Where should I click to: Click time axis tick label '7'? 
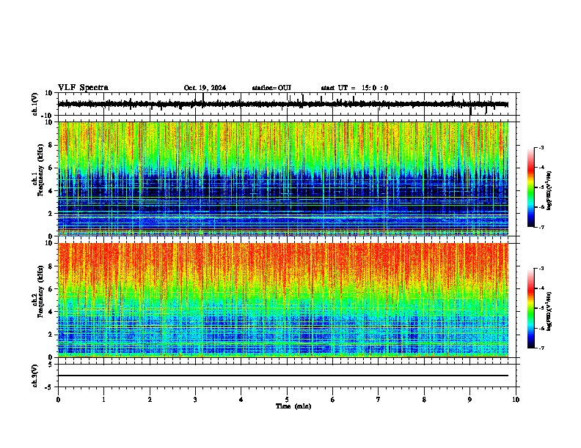(x=379, y=400)
